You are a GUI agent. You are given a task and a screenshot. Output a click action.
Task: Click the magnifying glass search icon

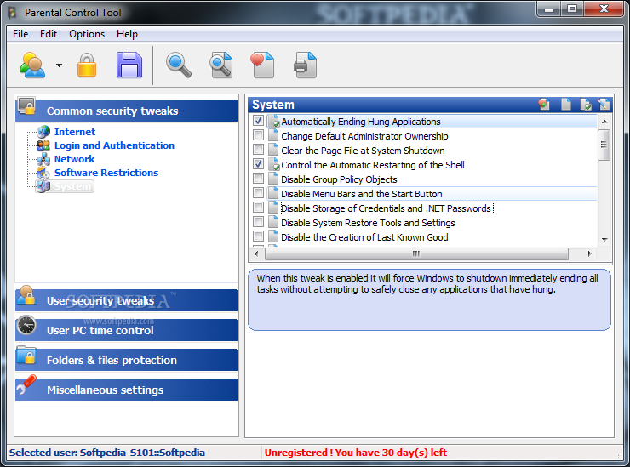179,65
